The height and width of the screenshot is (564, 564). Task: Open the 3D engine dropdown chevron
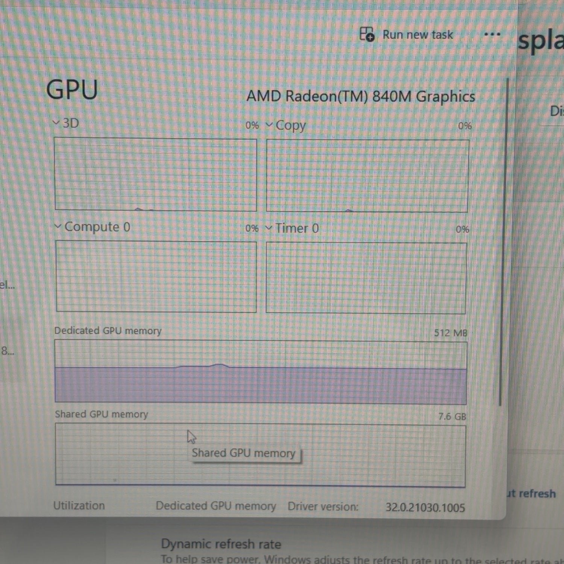[56, 123]
